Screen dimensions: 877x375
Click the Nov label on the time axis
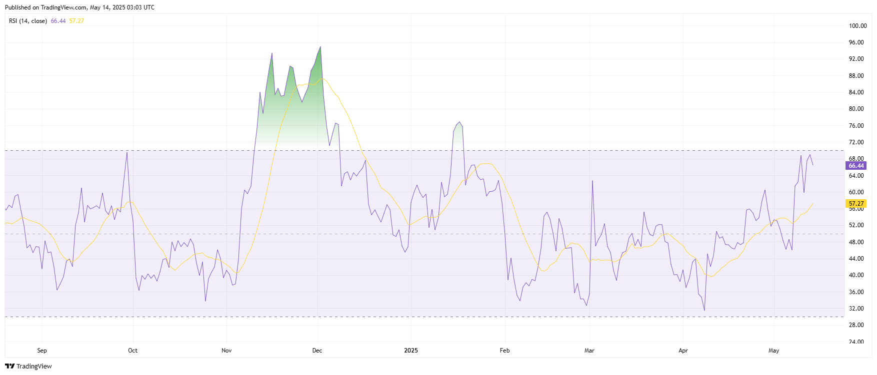coord(226,351)
